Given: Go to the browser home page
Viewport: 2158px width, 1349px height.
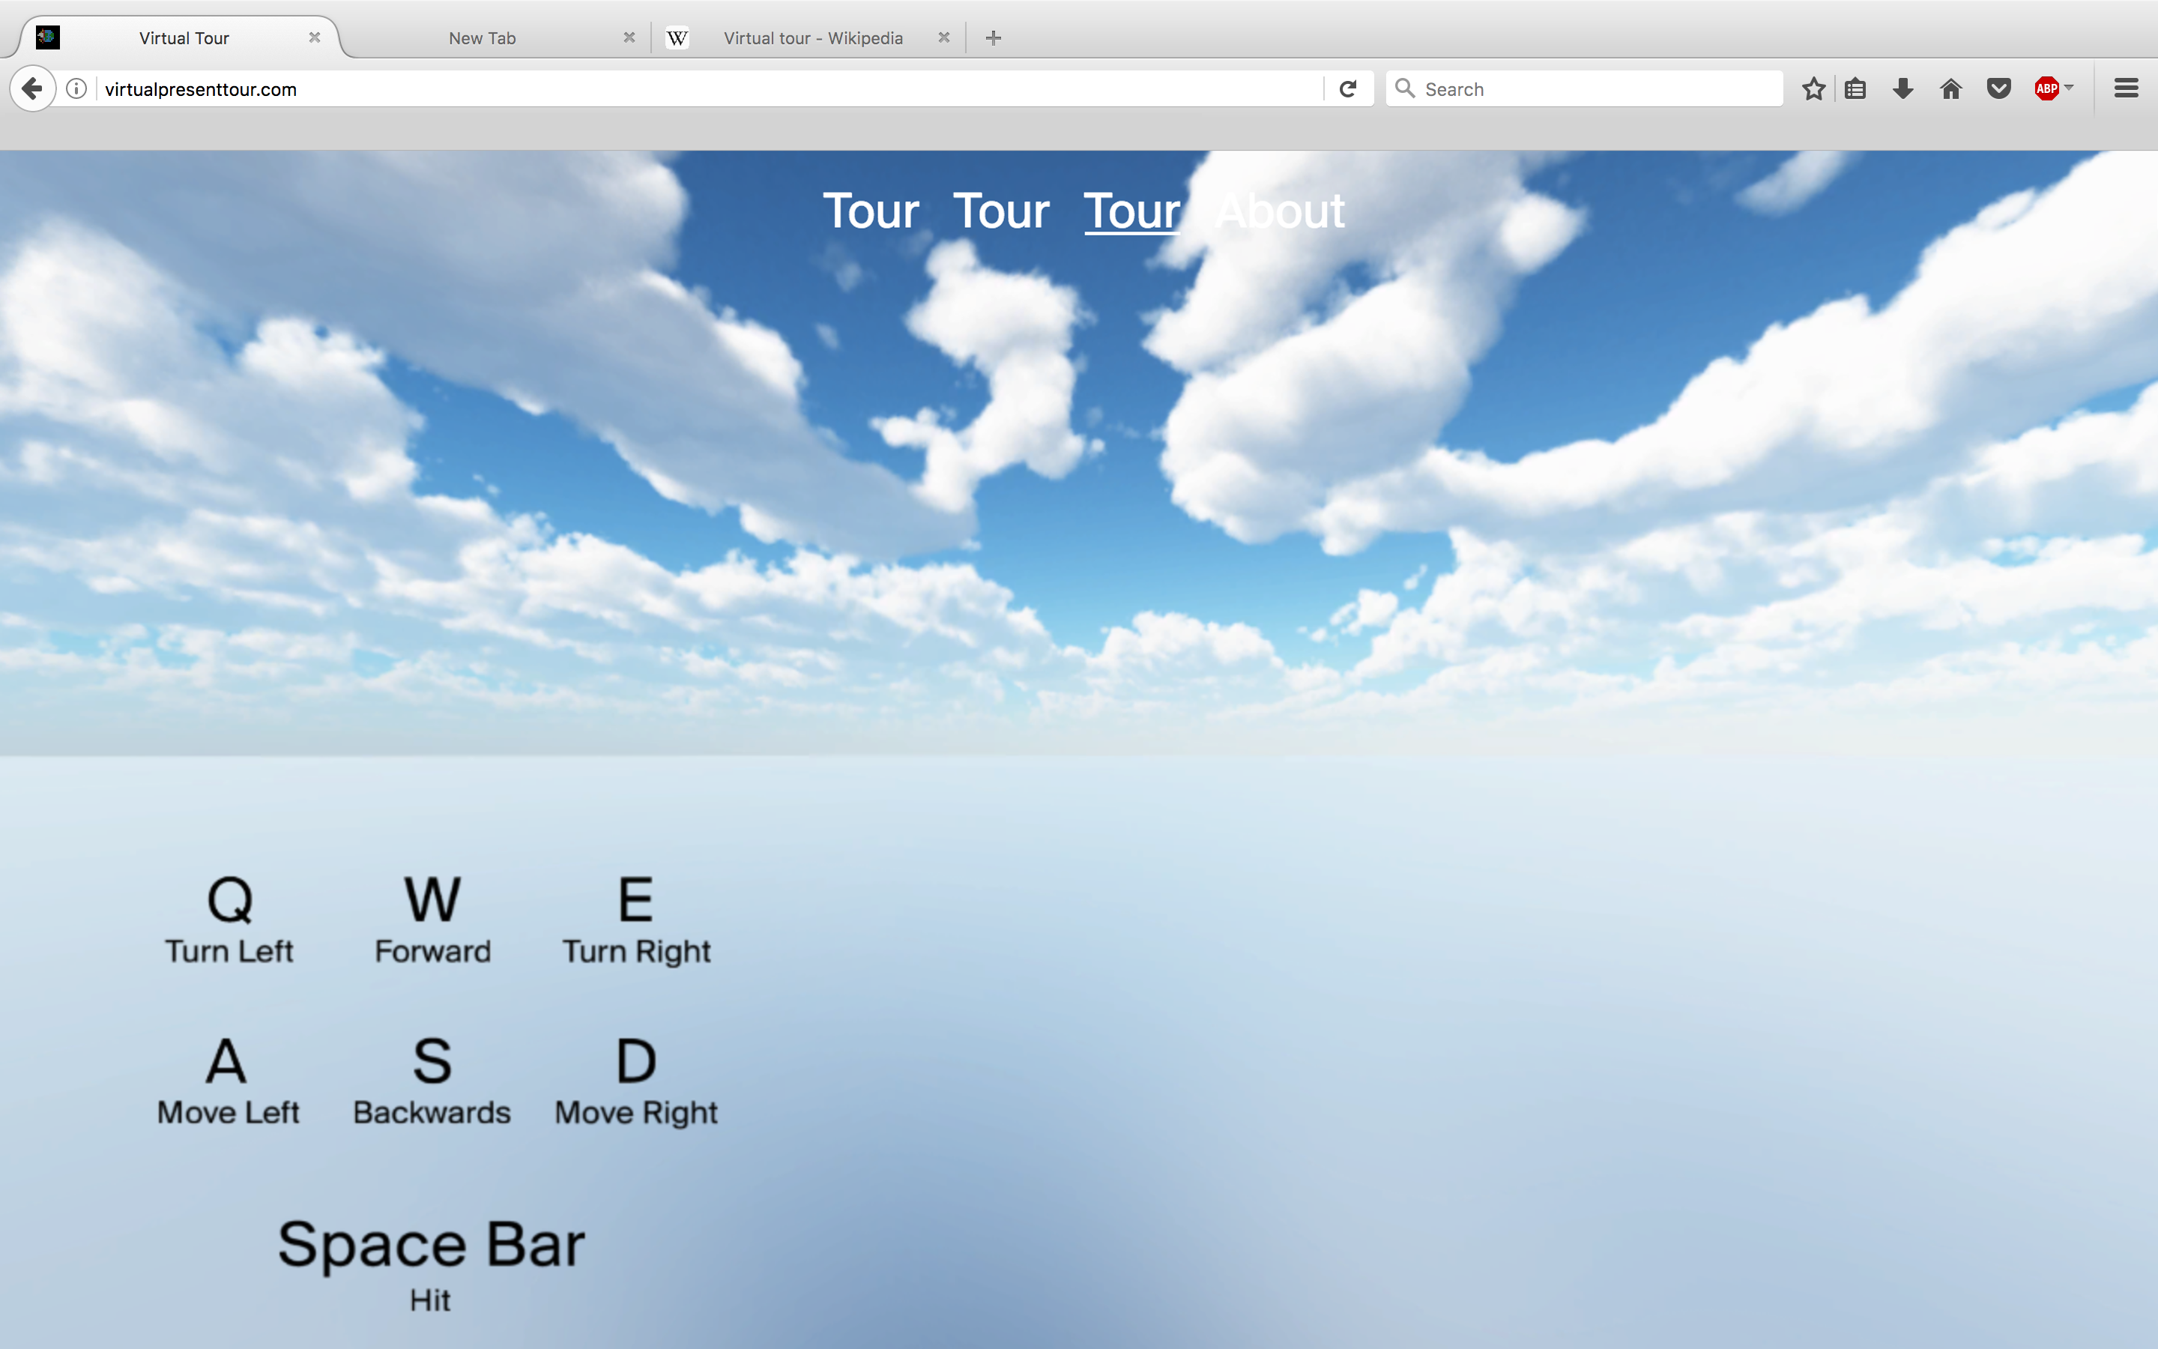Looking at the screenshot, I should 1951,89.
